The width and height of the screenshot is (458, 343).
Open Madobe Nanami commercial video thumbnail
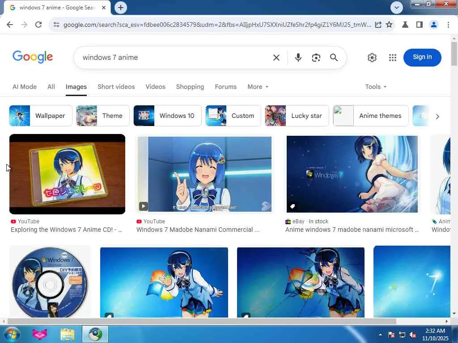click(204, 174)
